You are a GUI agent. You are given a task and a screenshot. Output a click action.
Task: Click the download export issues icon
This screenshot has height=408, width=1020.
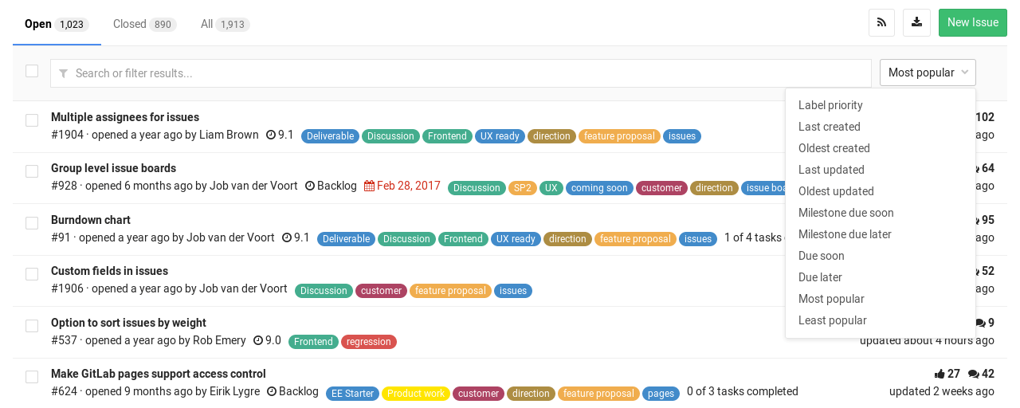pyautogui.click(x=916, y=22)
